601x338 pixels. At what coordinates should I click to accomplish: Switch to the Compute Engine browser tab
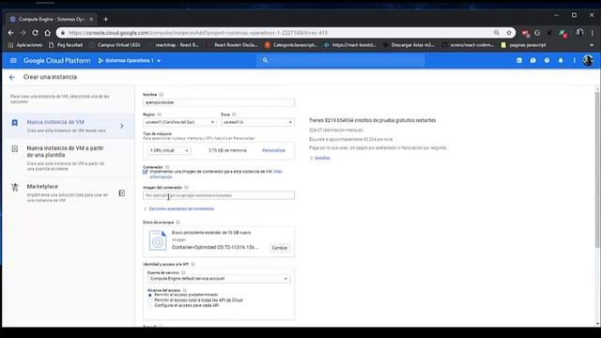click(52, 19)
